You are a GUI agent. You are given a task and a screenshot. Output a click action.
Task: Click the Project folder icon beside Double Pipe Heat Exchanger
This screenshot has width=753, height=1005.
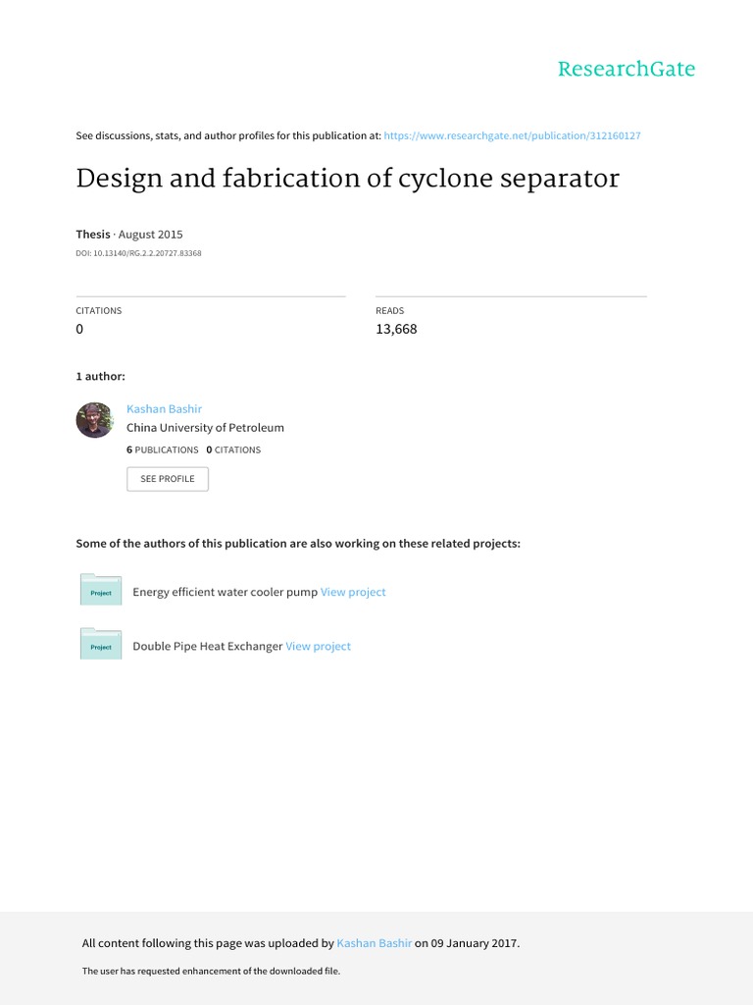101,644
